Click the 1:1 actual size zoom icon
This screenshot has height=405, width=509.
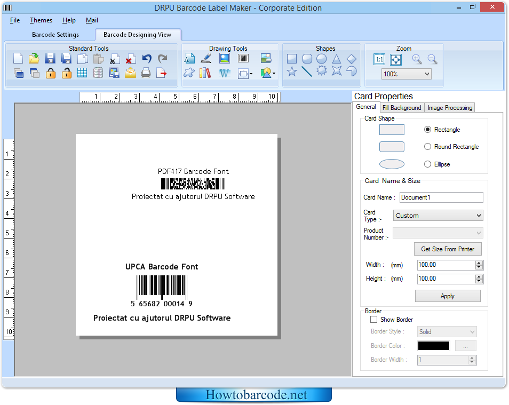(379, 59)
